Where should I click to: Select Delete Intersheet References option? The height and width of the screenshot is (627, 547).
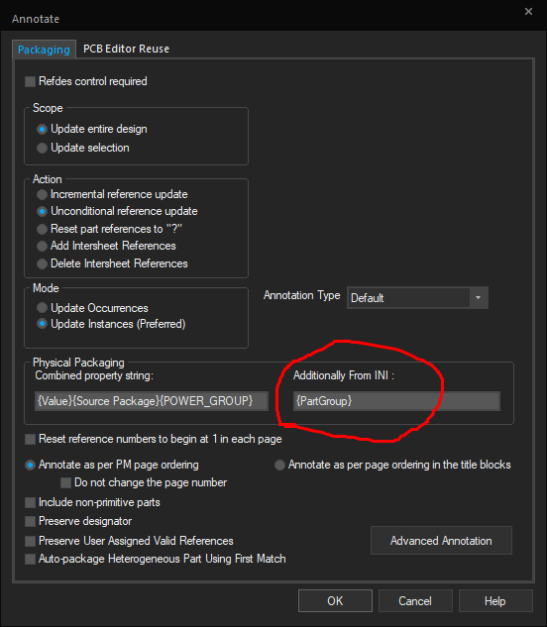pos(42,263)
